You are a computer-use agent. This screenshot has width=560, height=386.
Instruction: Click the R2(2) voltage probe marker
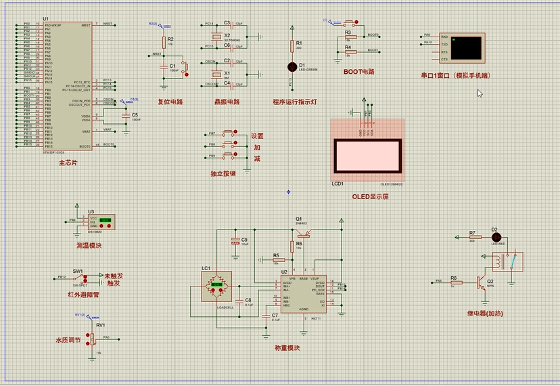pos(160,25)
